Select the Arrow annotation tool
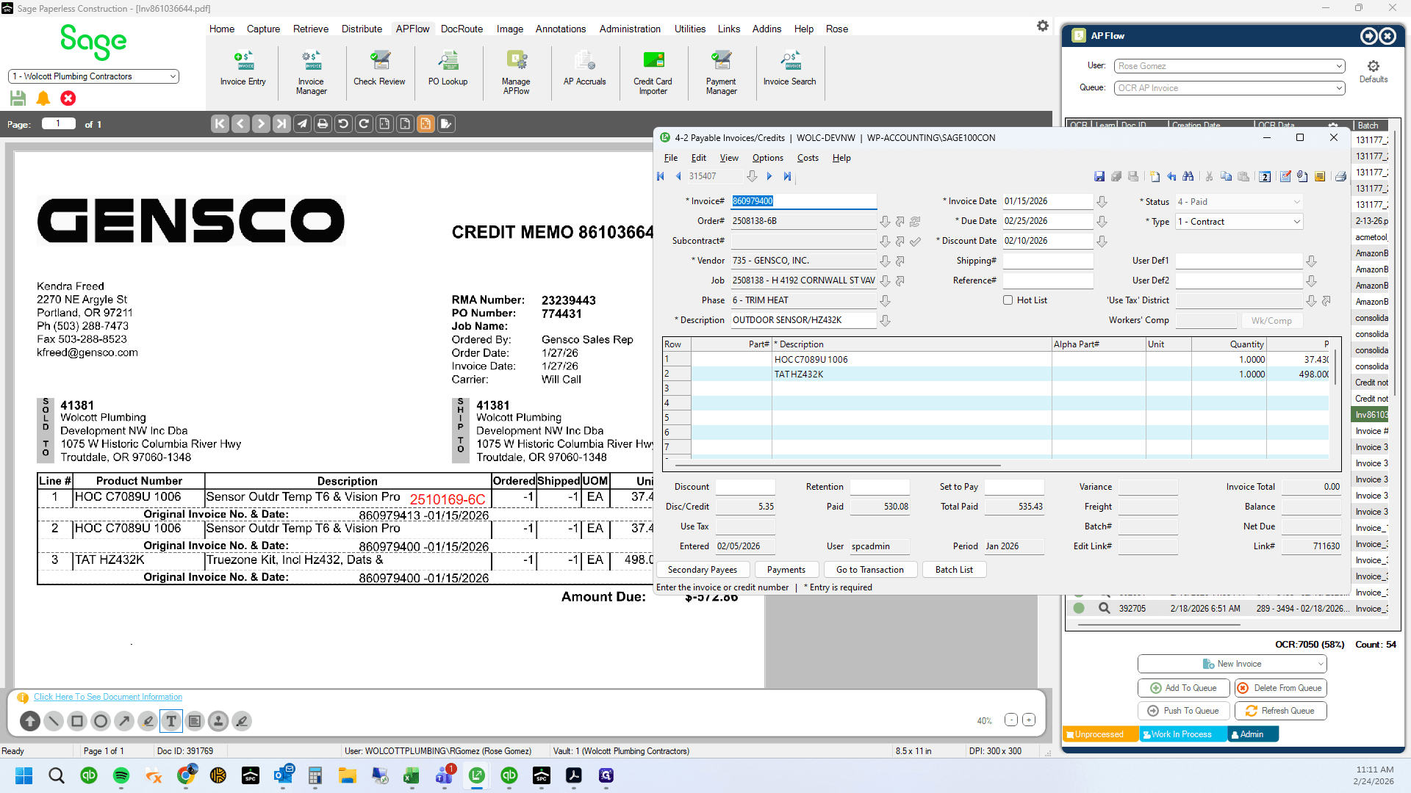This screenshot has width=1411, height=793. 124,721
